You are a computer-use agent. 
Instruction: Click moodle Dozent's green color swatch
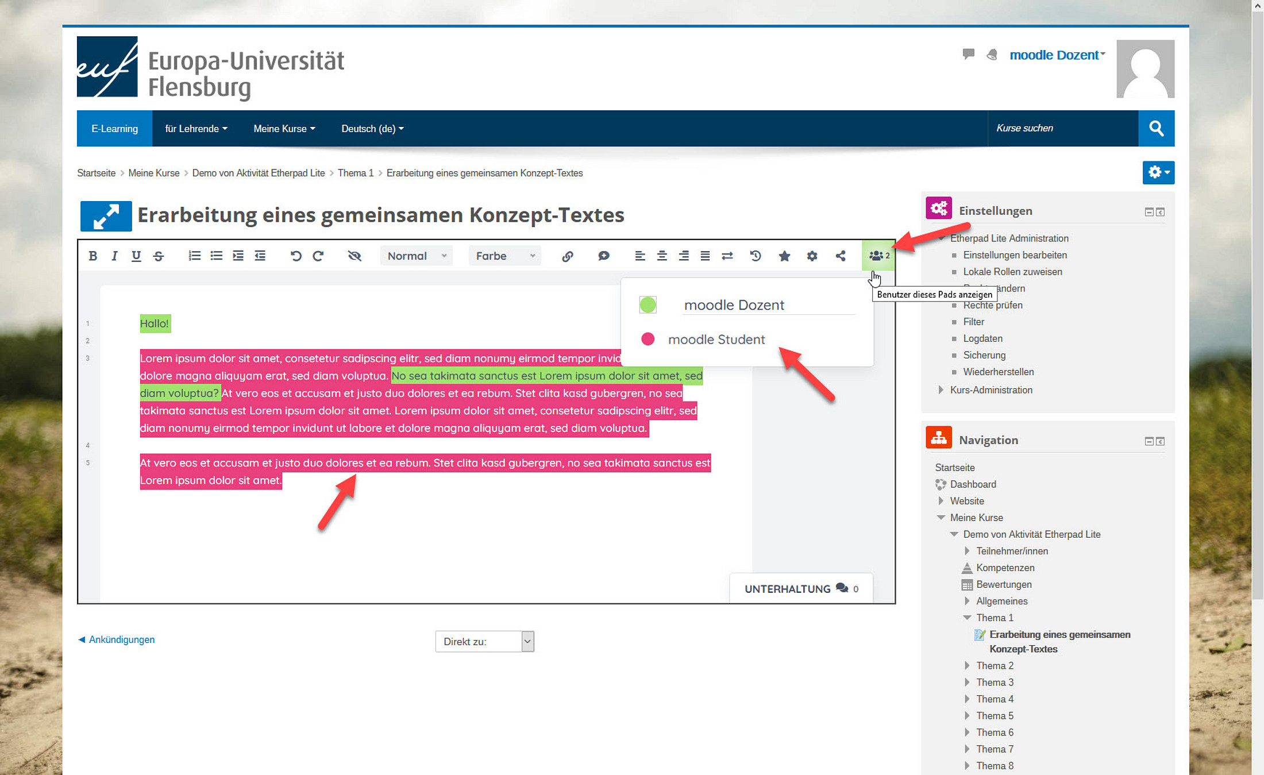pyautogui.click(x=648, y=305)
